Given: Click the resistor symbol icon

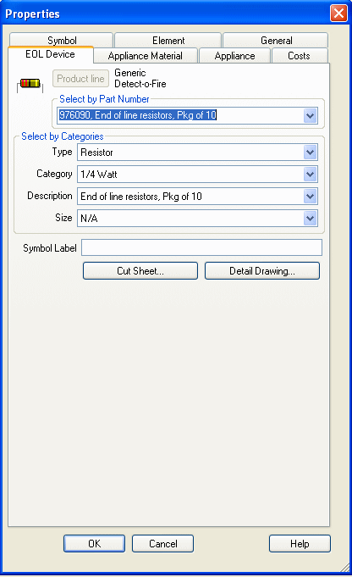Looking at the screenshot, I should (x=30, y=84).
